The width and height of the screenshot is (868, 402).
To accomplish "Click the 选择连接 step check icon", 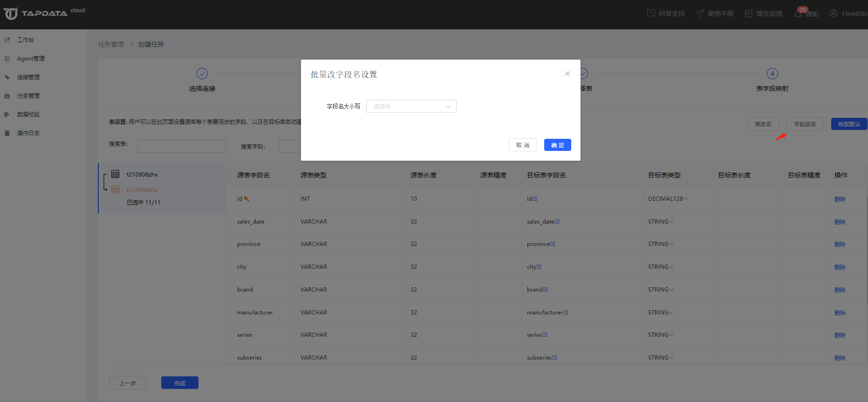I will click(x=202, y=74).
